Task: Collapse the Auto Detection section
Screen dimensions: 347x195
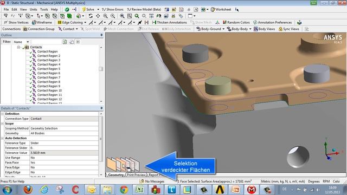Action: (x=2, y=138)
